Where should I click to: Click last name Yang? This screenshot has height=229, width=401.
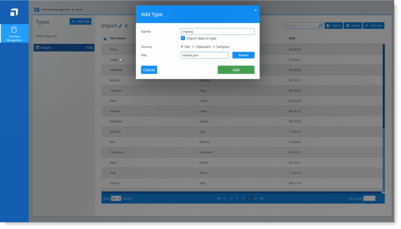pyautogui.click(x=203, y=91)
